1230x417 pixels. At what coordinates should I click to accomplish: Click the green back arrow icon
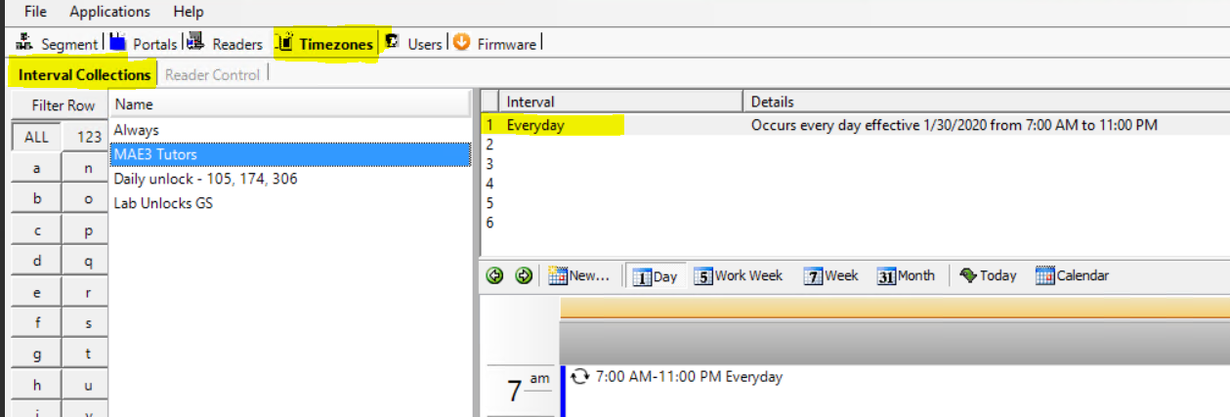pos(494,276)
